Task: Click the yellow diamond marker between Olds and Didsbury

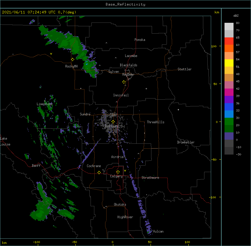Action: point(113,122)
